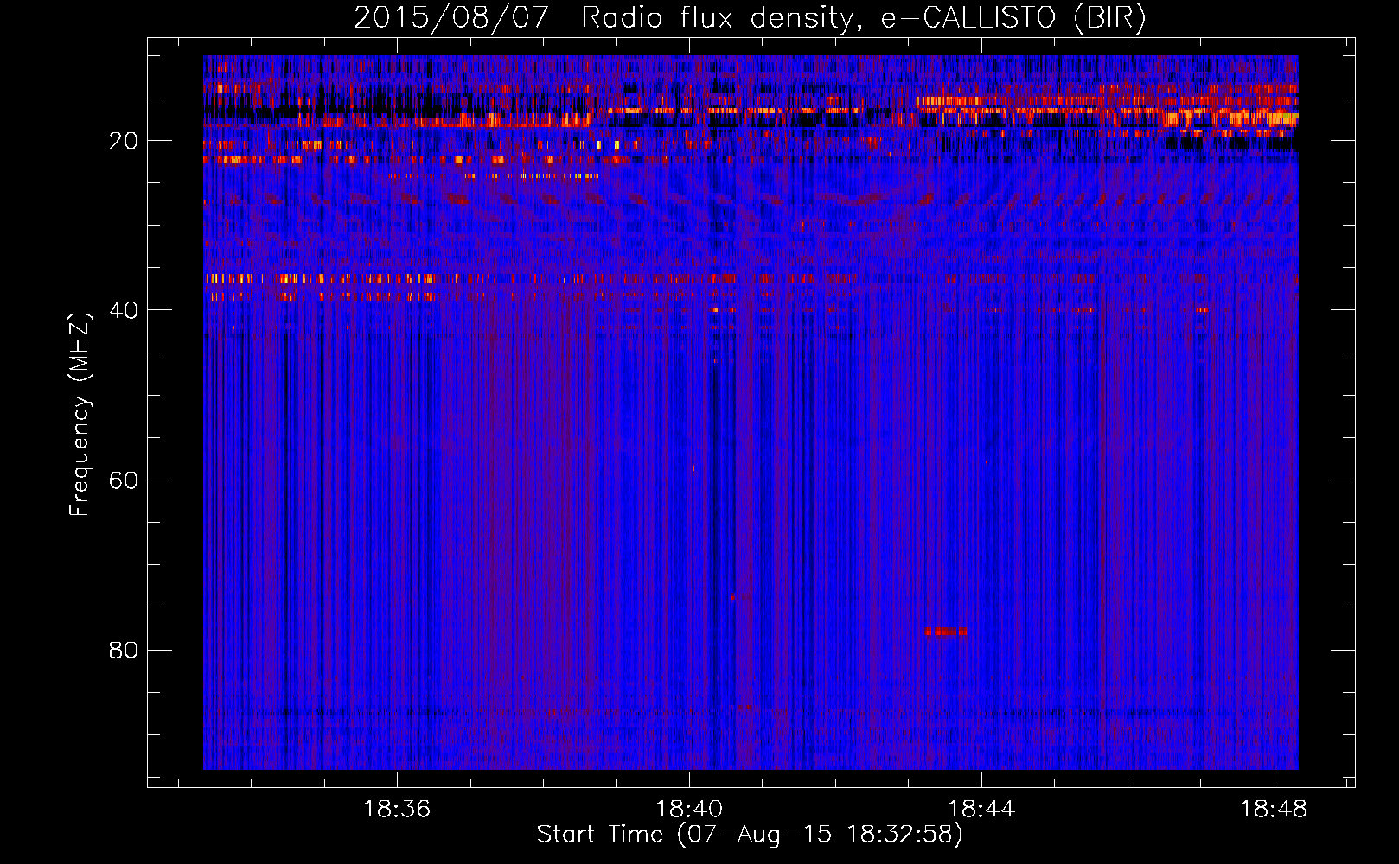Click the red burst feature near 78 MHz
The image size is (1399, 864).
click(946, 632)
